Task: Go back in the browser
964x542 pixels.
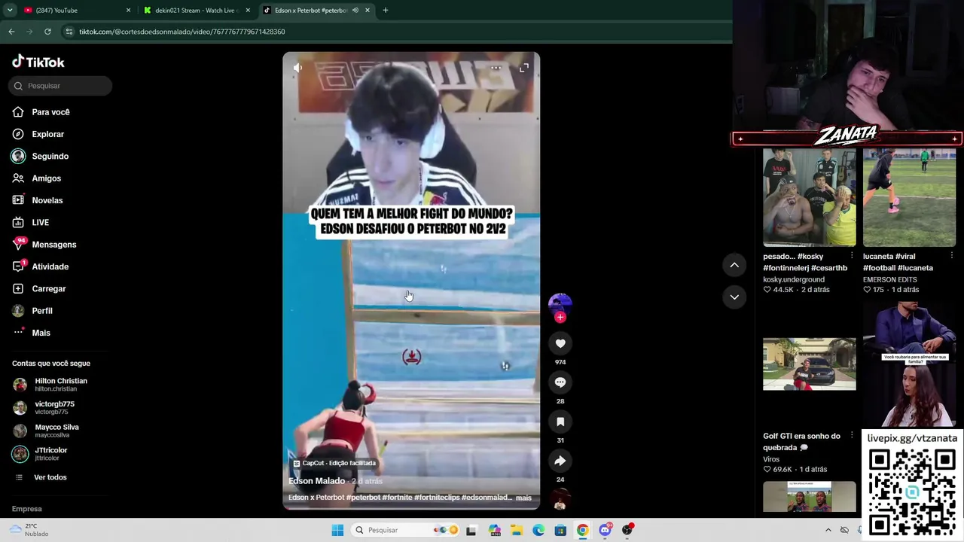Action: [11, 32]
